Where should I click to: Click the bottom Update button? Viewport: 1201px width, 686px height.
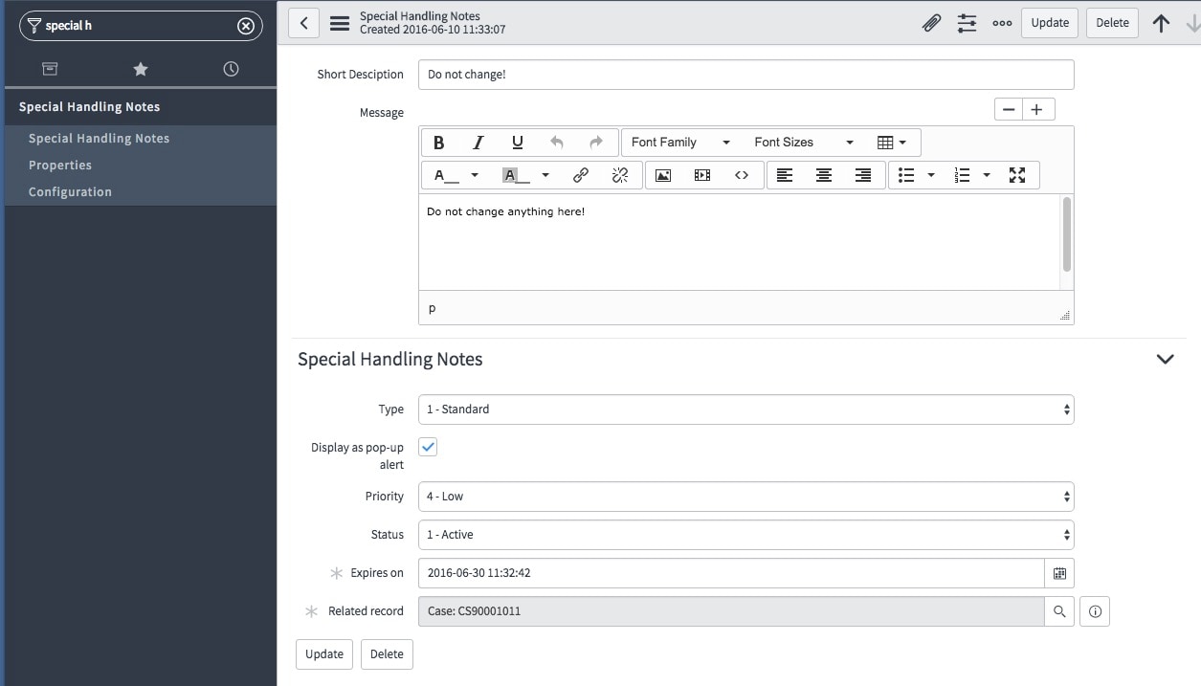[x=324, y=654]
